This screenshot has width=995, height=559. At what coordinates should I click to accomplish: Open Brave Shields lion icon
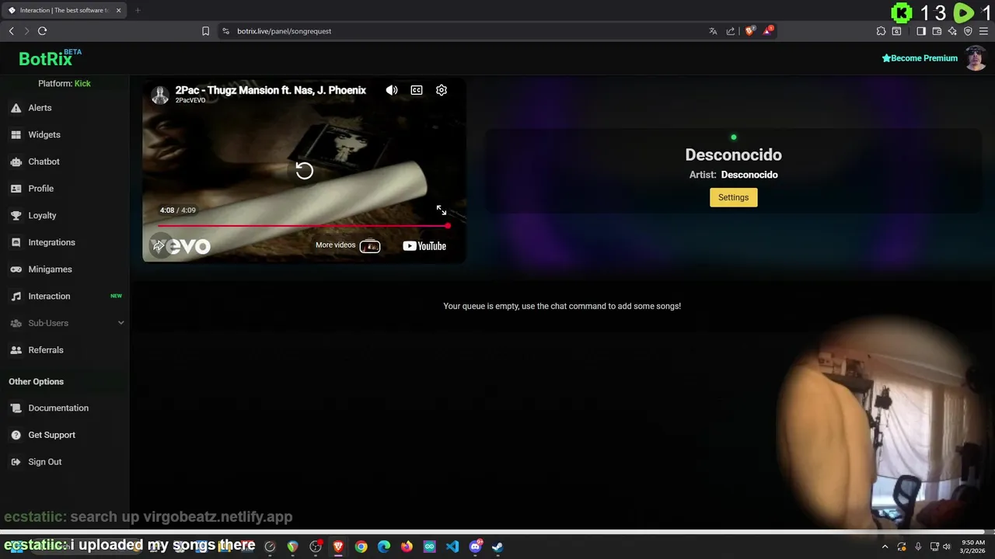749,31
